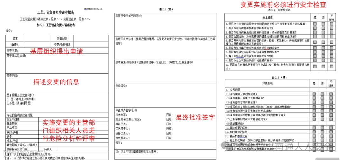Image resolution: width=343 pixels, height=160 pixels.
Task: Tick the 不是（请注明原因）checkbox
Action: point(8,103)
